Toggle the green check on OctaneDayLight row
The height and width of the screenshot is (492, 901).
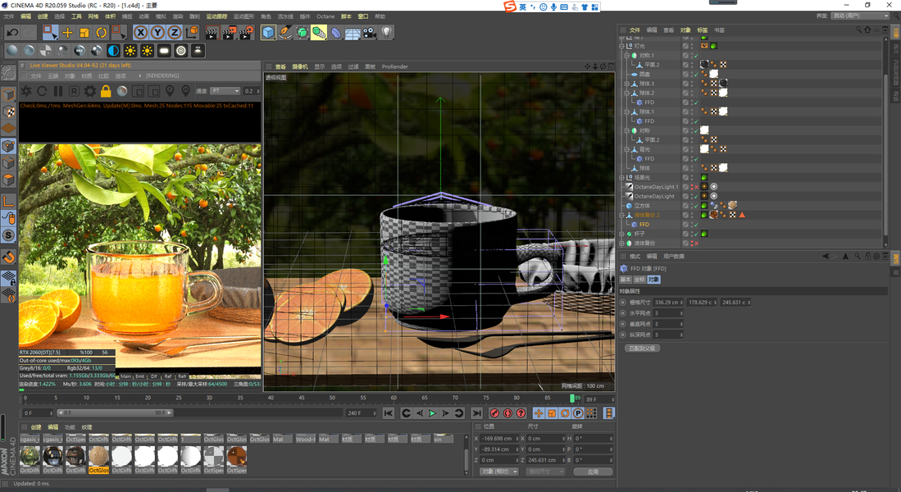[696, 196]
